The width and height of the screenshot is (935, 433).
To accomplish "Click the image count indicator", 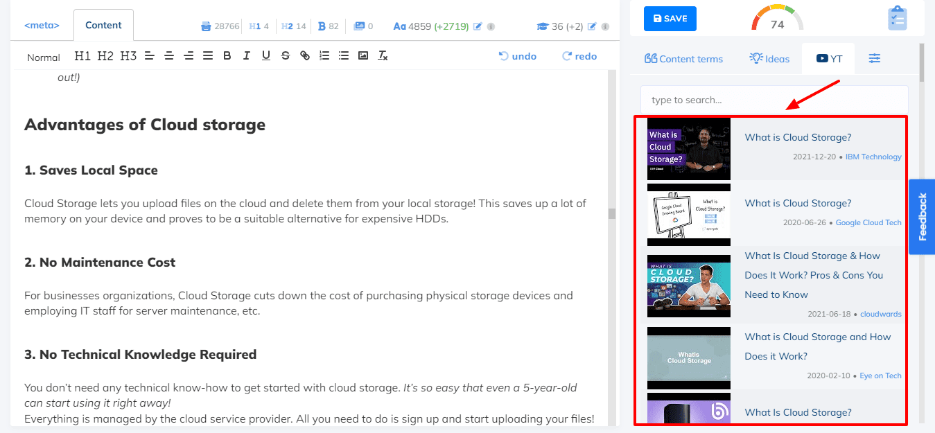I will click(x=363, y=26).
